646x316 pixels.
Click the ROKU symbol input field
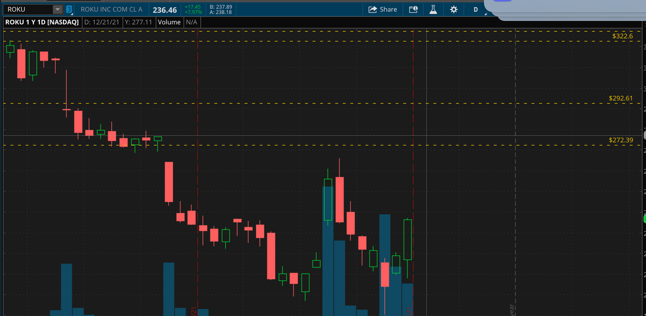pos(29,10)
